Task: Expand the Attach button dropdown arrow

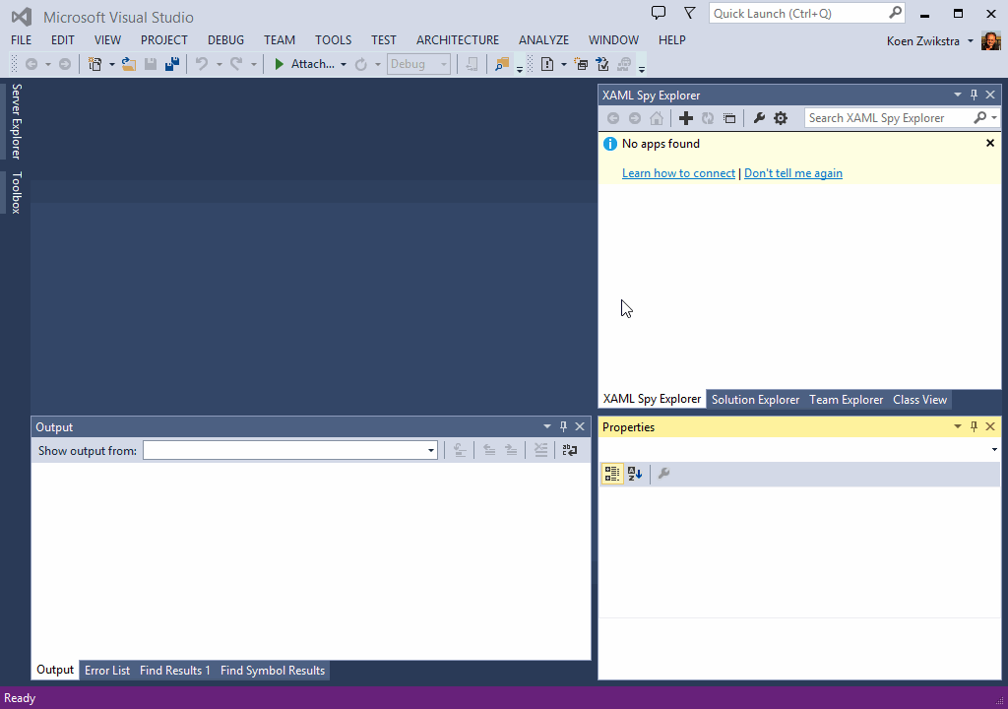Action: [x=344, y=64]
